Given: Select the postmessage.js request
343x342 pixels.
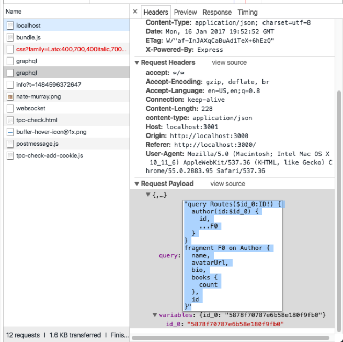Looking at the screenshot, I should (x=66, y=144).
